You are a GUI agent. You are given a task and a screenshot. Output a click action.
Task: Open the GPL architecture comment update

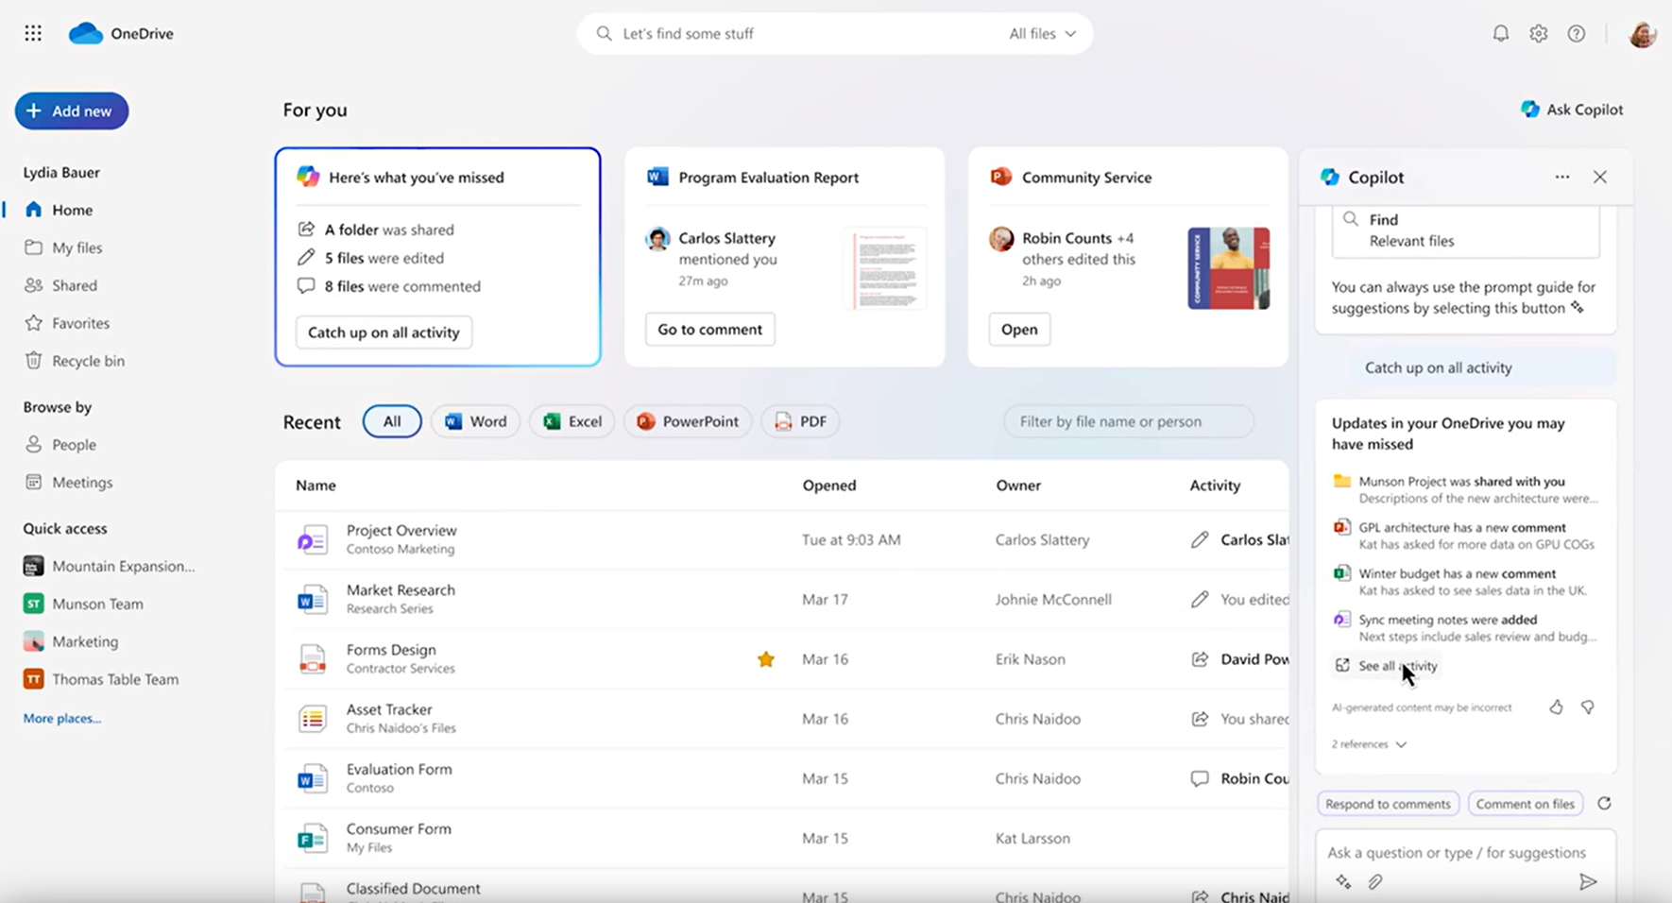click(x=1465, y=536)
